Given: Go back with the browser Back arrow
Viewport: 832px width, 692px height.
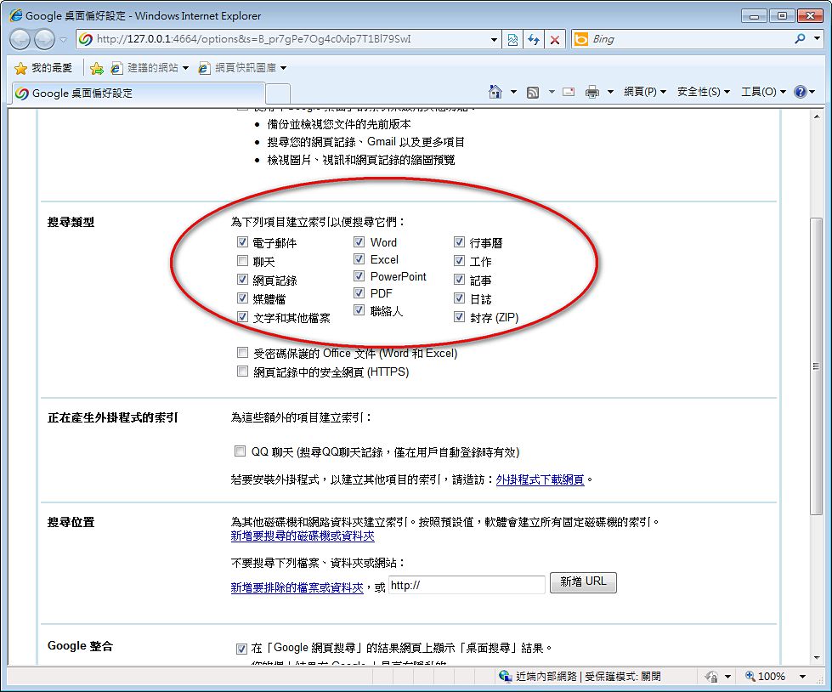Looking at the screenshot, I should coord(20,40).
